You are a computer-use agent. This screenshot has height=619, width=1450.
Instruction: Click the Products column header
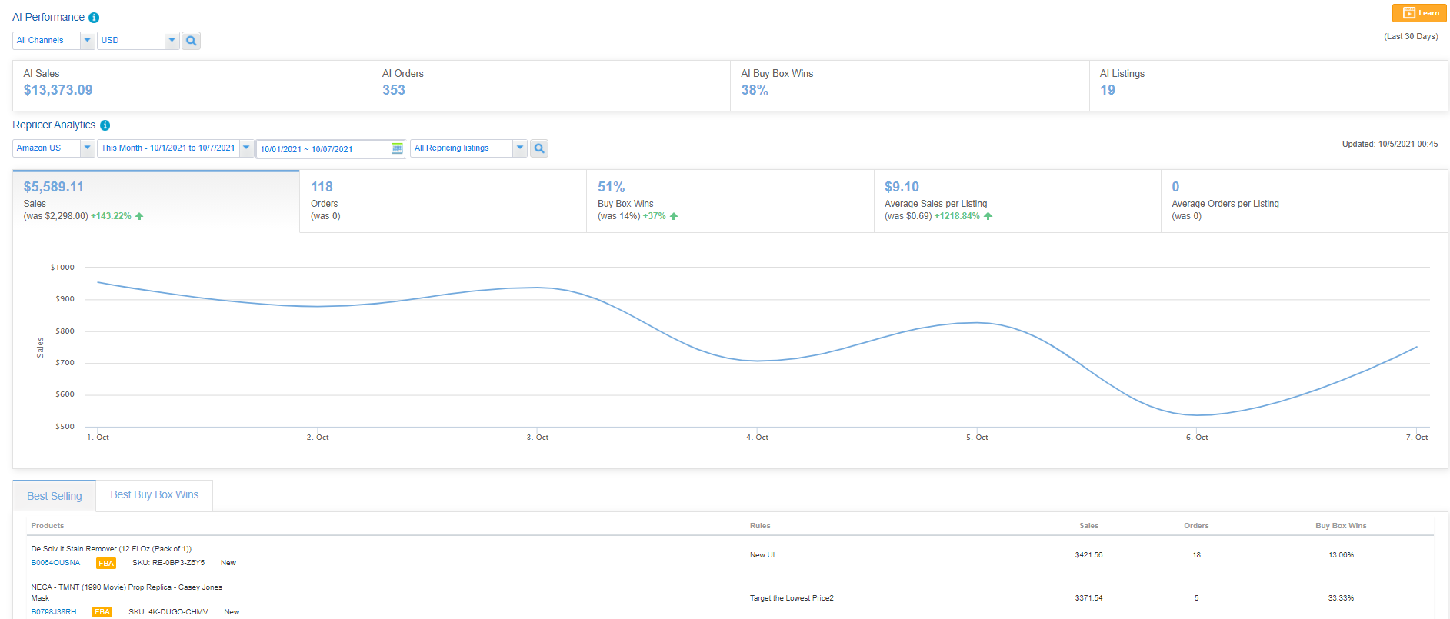(48, 526)
